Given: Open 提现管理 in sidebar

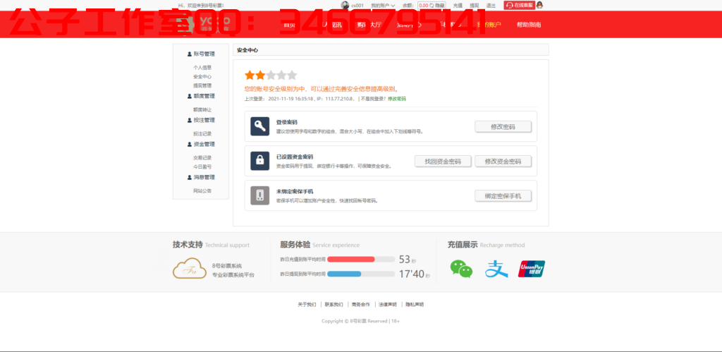Looking at the screenshot, I should 202,85.
